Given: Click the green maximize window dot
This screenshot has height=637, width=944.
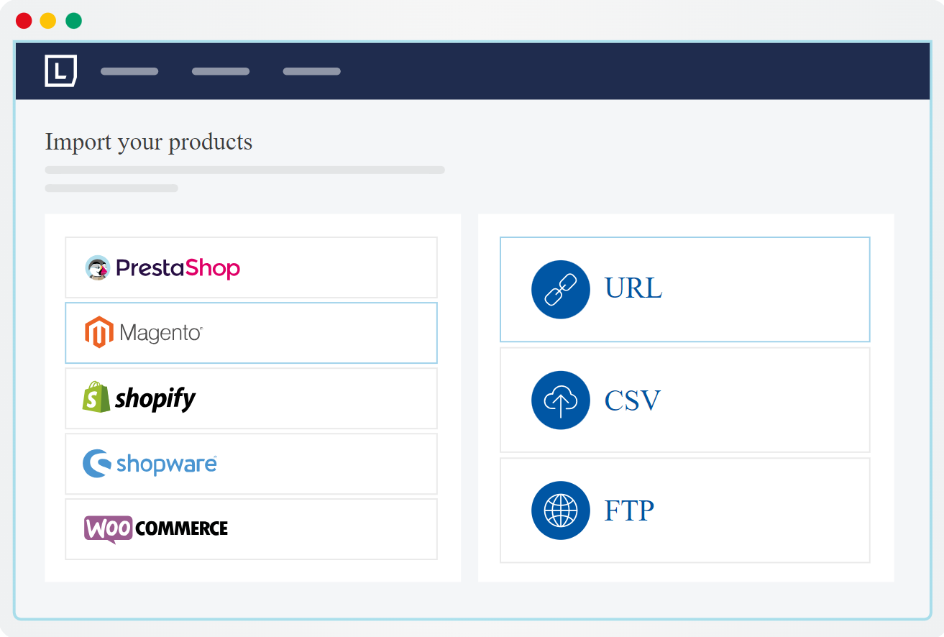Looking at the screenshot, I should [x=73, y=21].
